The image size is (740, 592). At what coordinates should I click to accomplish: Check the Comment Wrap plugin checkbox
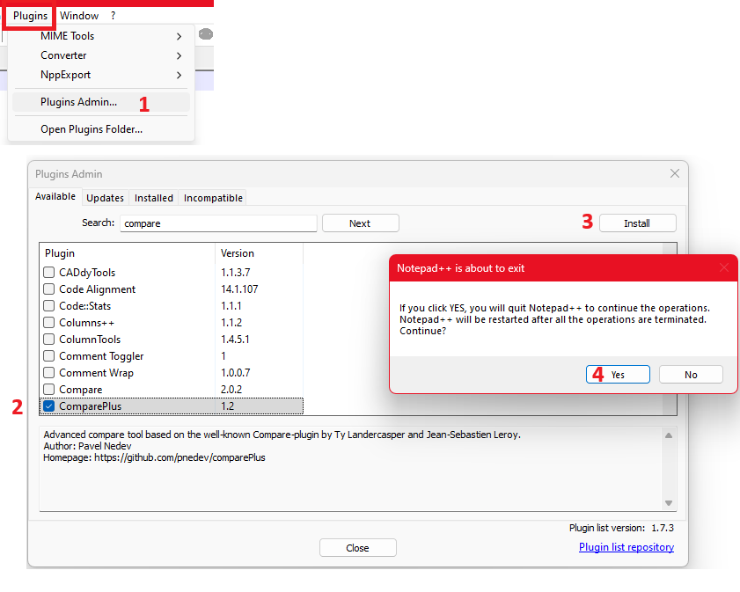click(48, 373)
